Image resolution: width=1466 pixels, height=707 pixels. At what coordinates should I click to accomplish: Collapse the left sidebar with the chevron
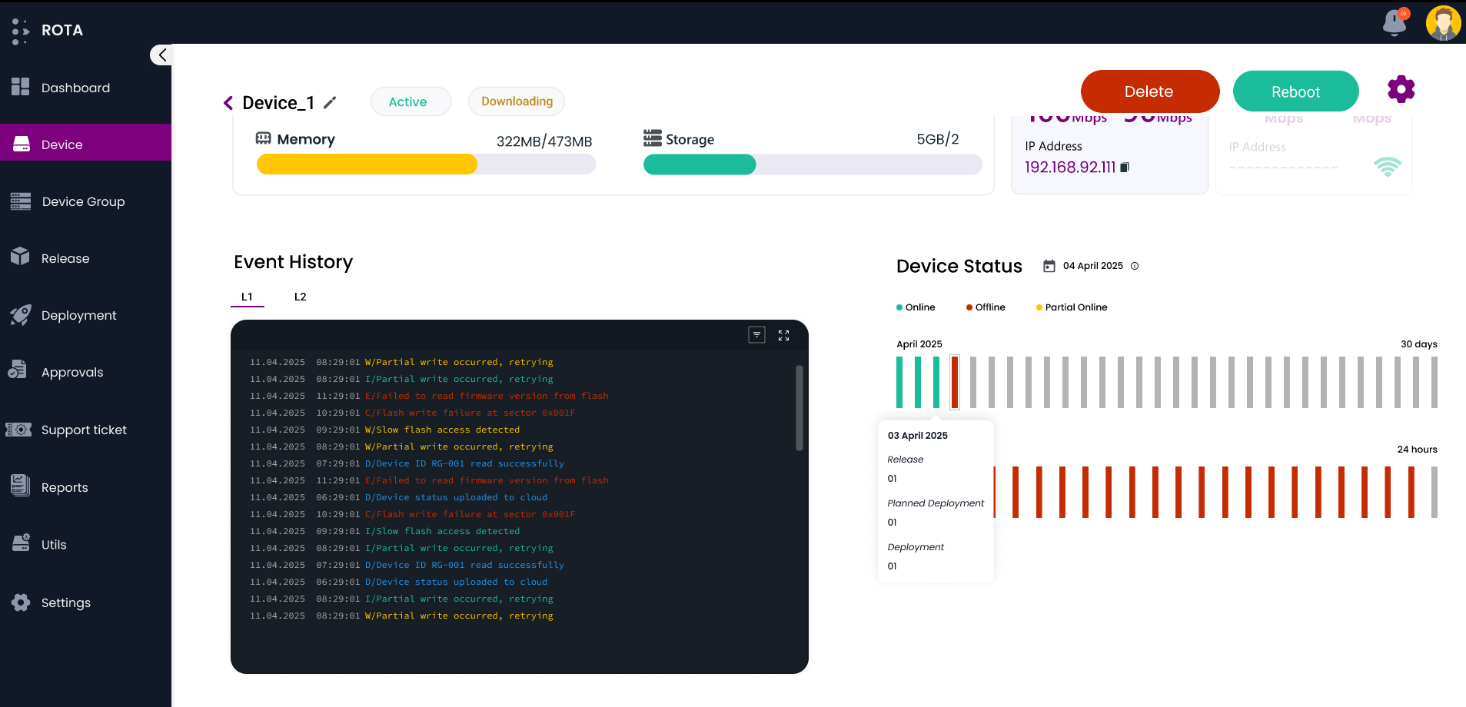coord(161,55)
